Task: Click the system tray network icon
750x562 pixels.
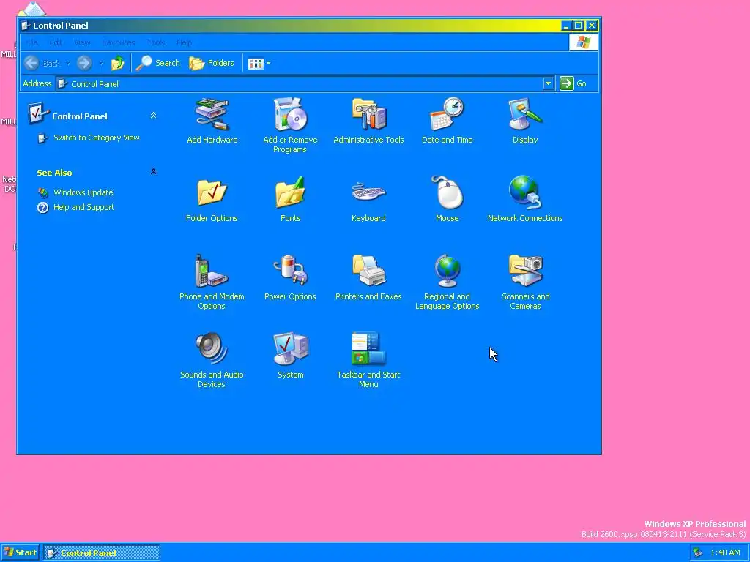Action: click(698, 552)
